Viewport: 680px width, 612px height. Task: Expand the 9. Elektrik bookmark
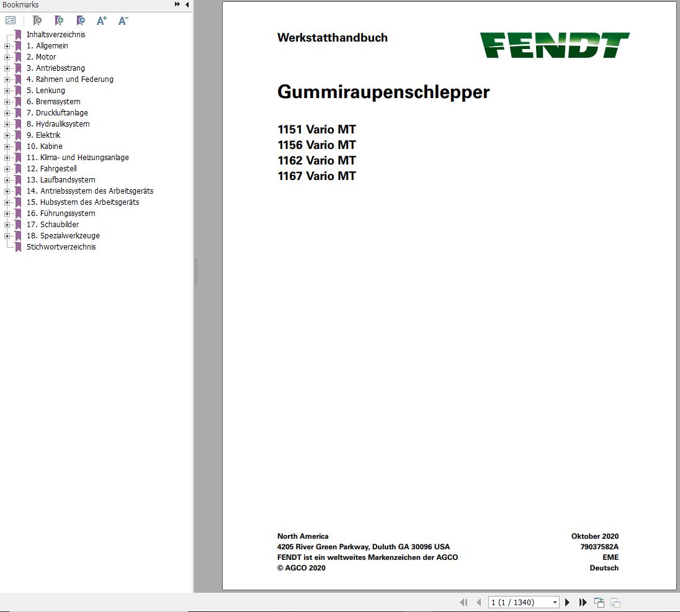point(7,135)
